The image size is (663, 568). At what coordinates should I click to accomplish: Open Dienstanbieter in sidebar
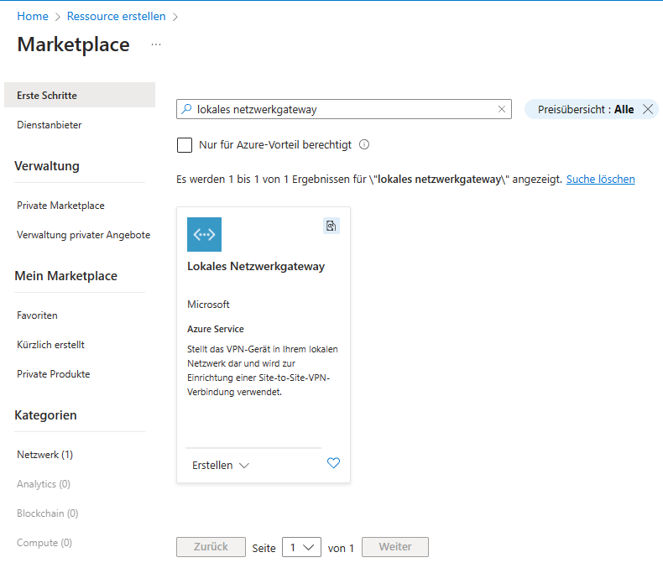49,125
